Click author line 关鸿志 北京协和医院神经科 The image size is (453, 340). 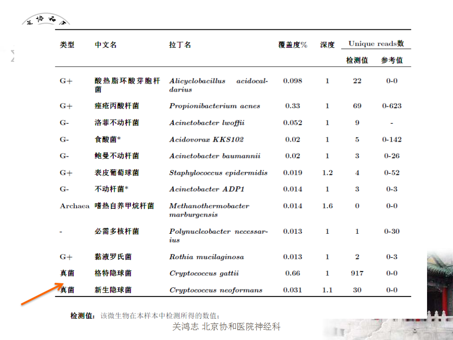tap(226, 327)
